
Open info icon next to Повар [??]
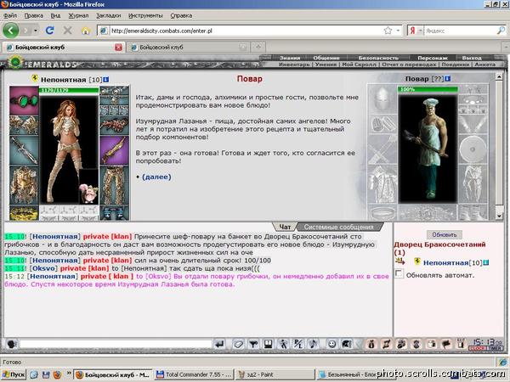pos(448,78)
